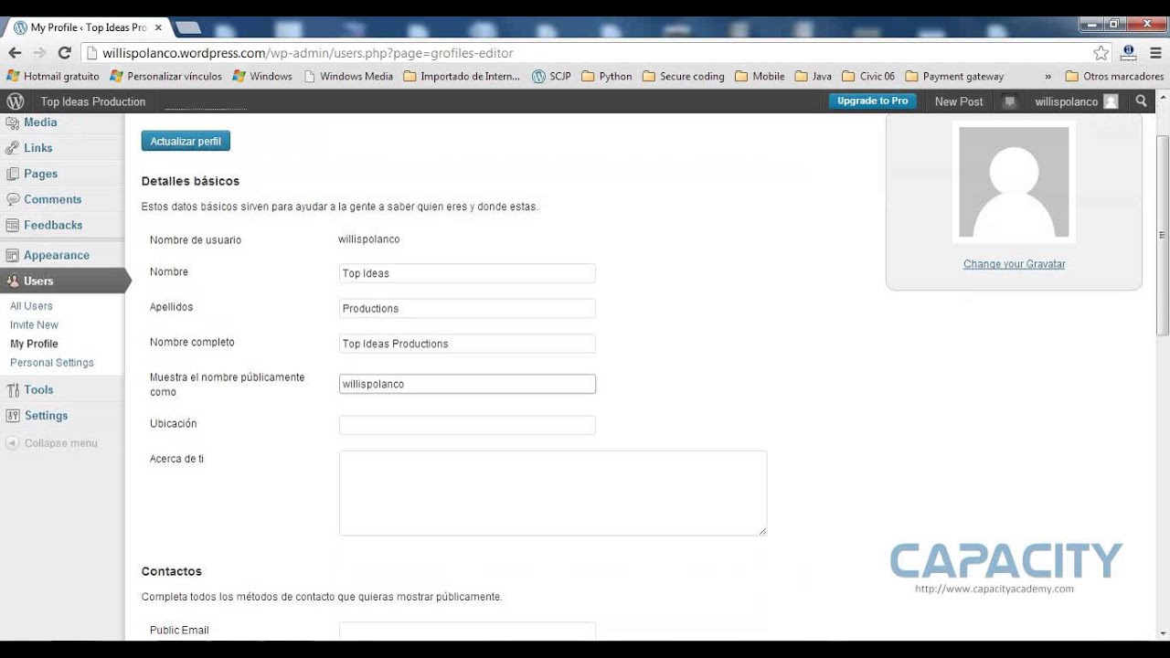This screenshot has width=1170, height=658.
Task: Click the Upgrade to Pro button
Action: (x=873, y=101)
